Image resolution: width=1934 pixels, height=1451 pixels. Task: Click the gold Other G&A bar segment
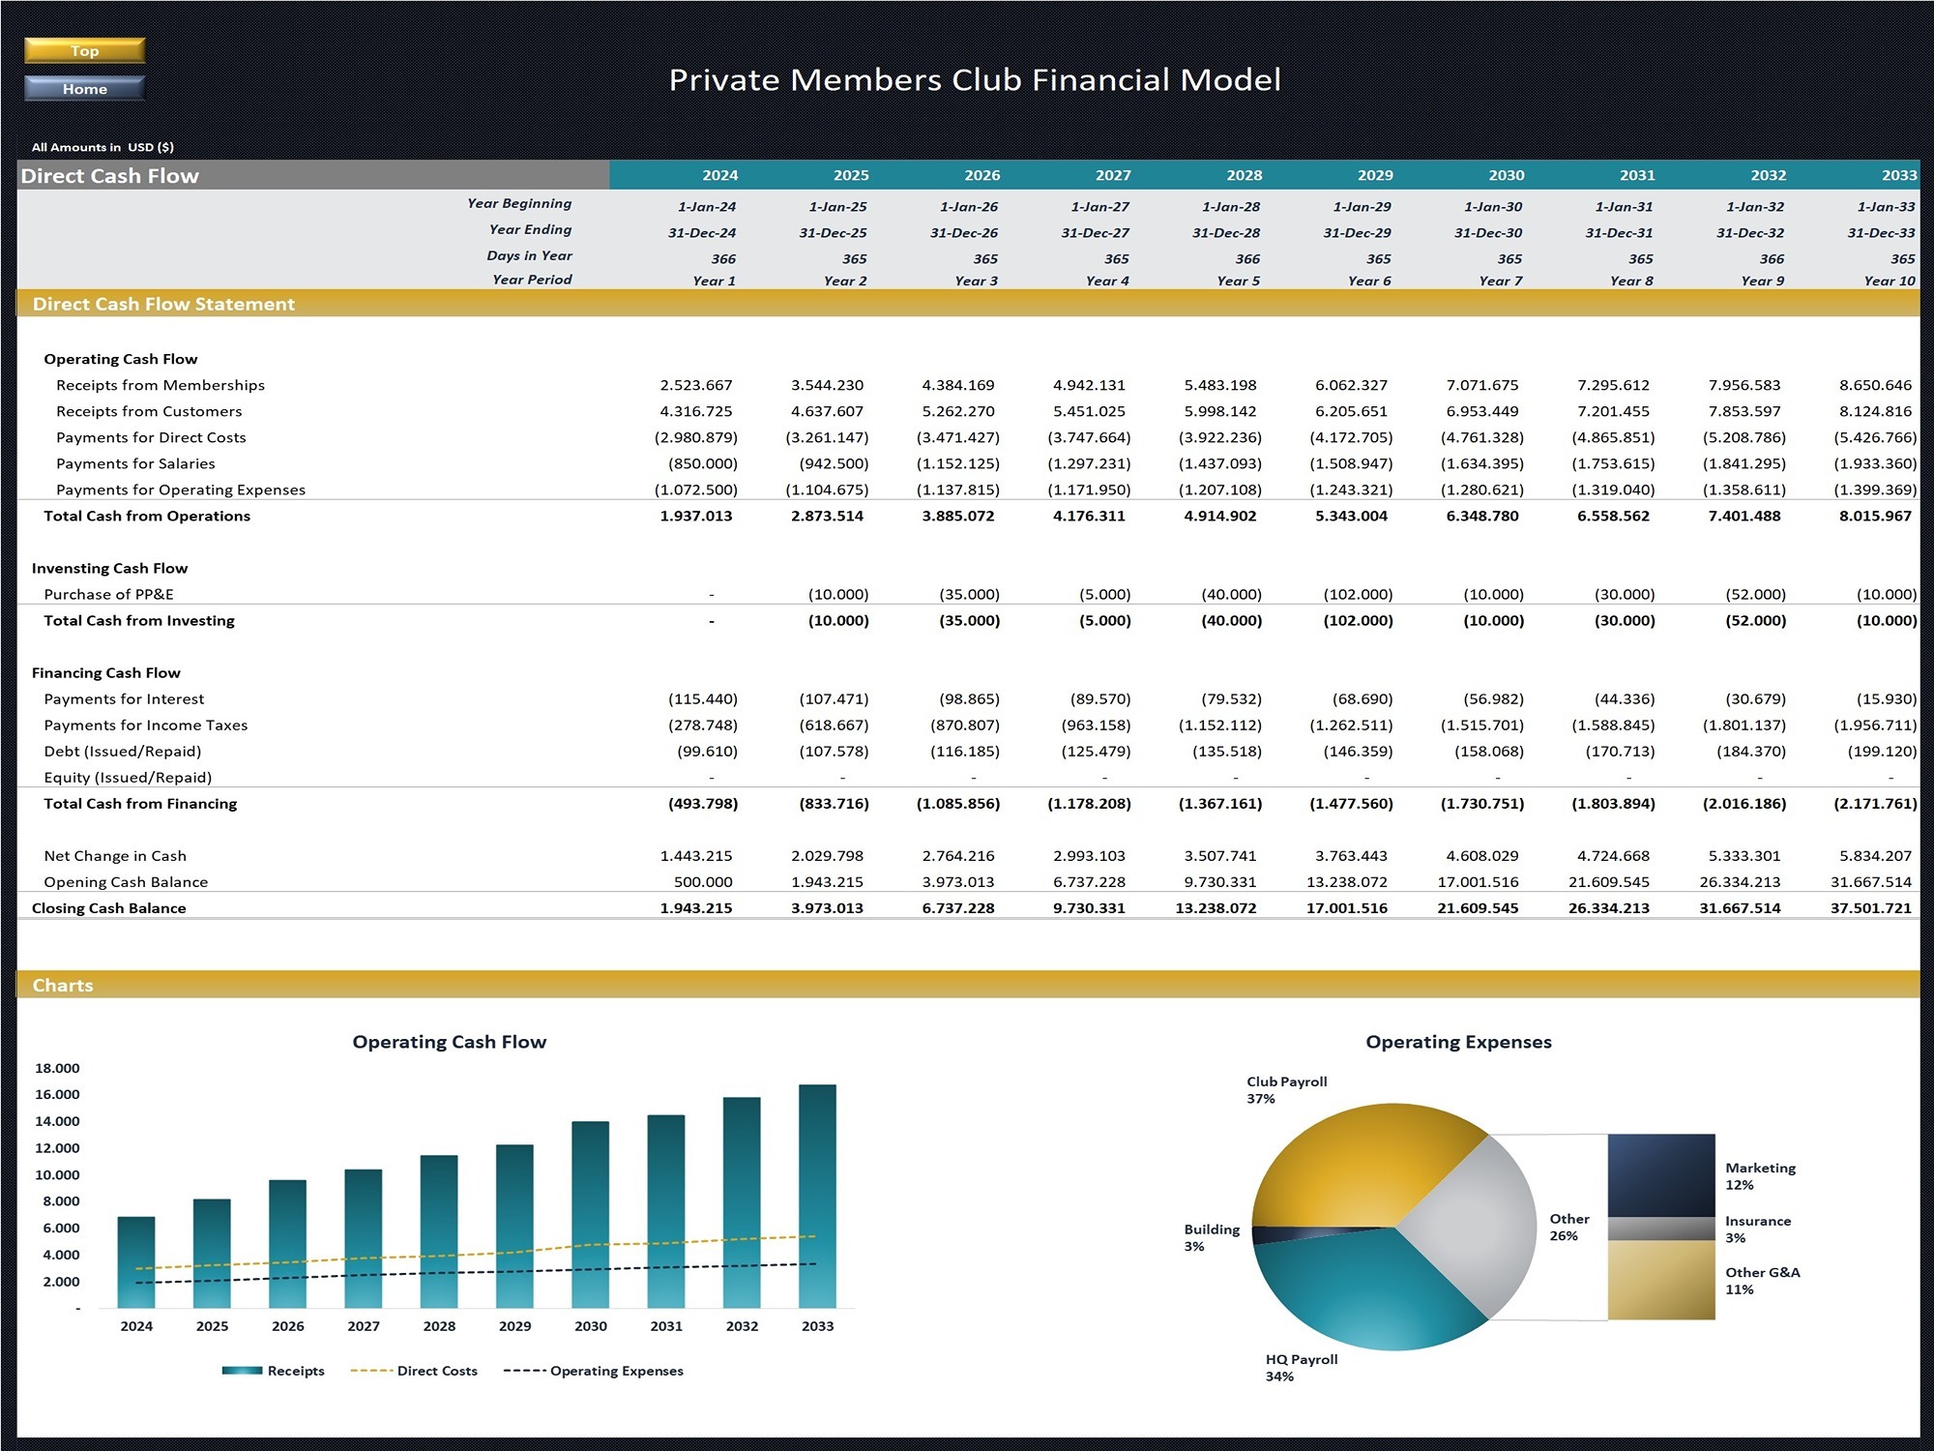(1661, 1281)
